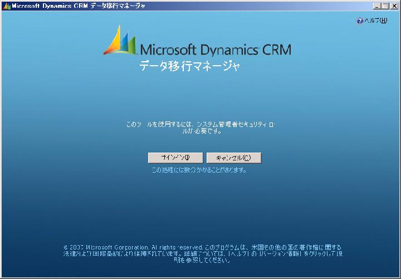
Task: Close the データ移行マネージャ window
Action: tap(395, 6)
